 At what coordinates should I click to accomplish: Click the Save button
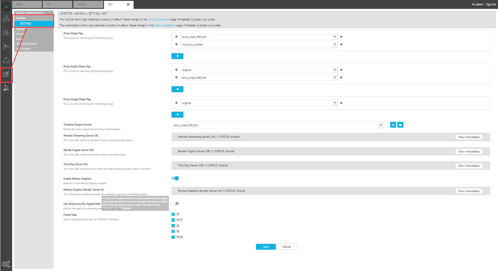266,247
